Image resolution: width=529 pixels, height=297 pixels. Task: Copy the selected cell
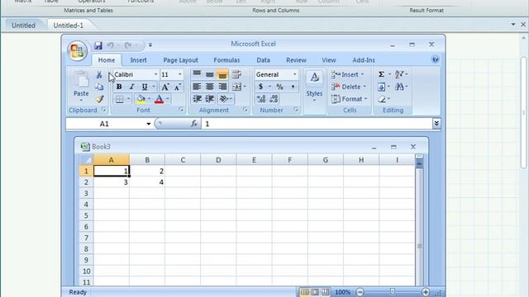click(x=99, y=87)
